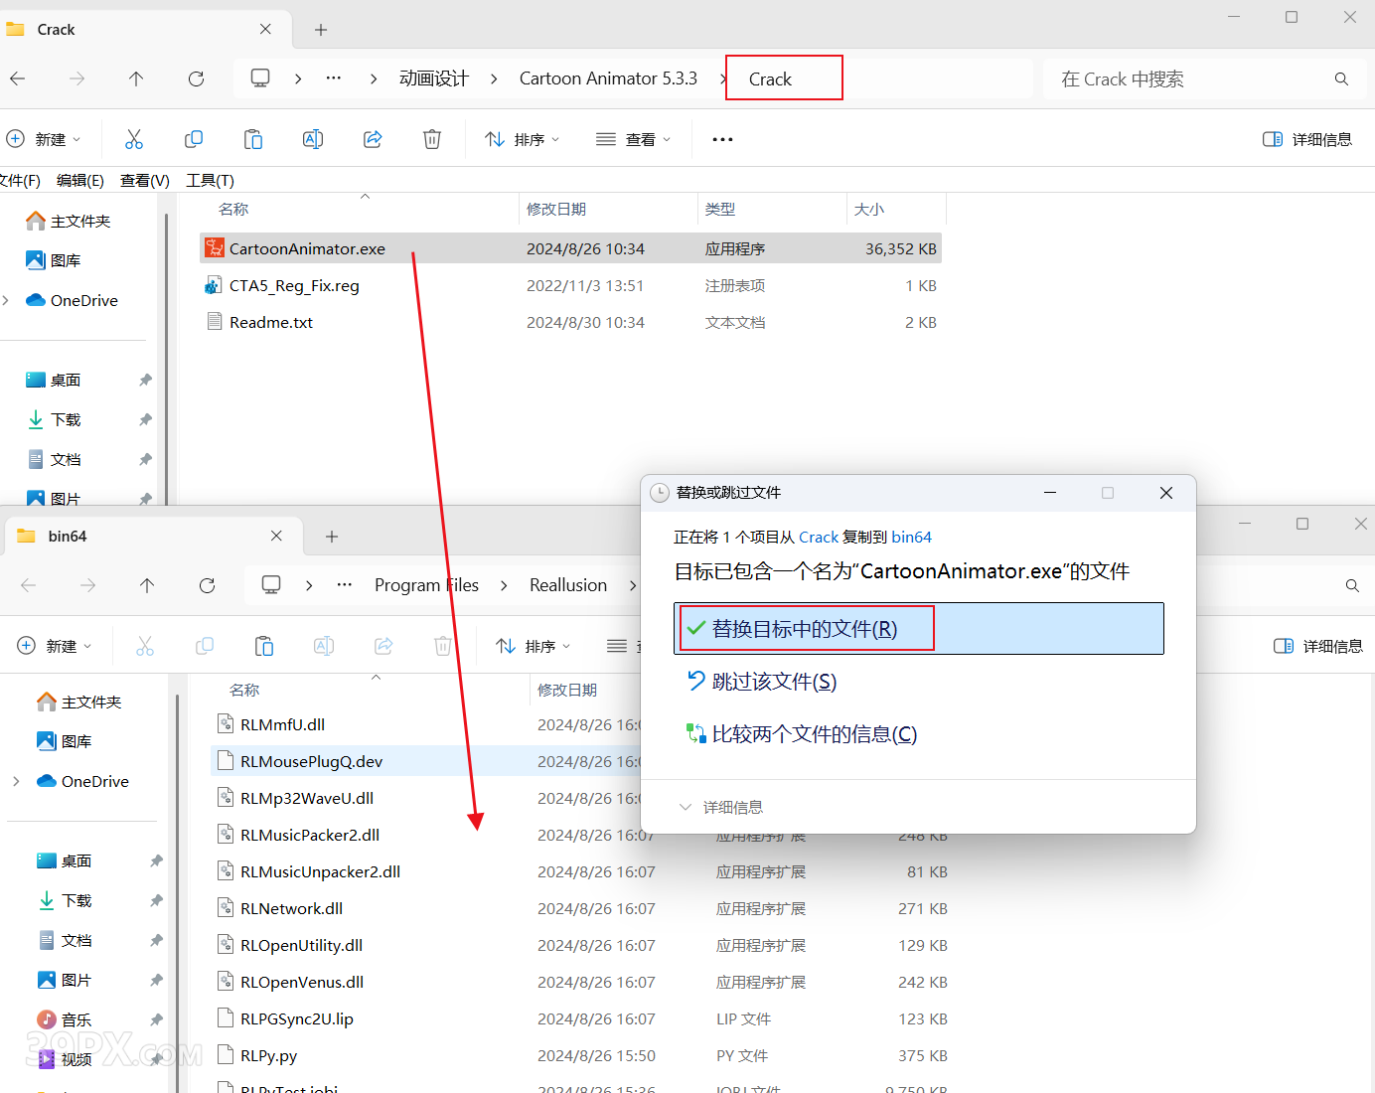
Task: Expand the details section in replace dialog
Action: click(x=722, y=807)
